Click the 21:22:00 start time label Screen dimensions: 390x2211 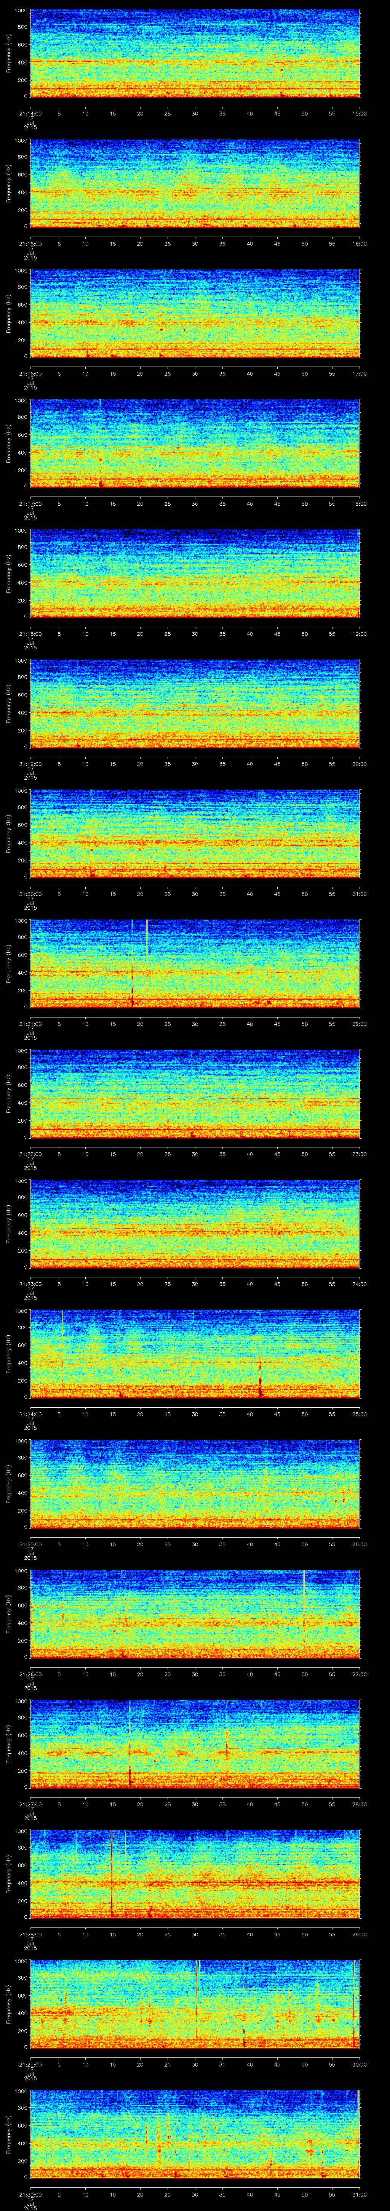30,1154
